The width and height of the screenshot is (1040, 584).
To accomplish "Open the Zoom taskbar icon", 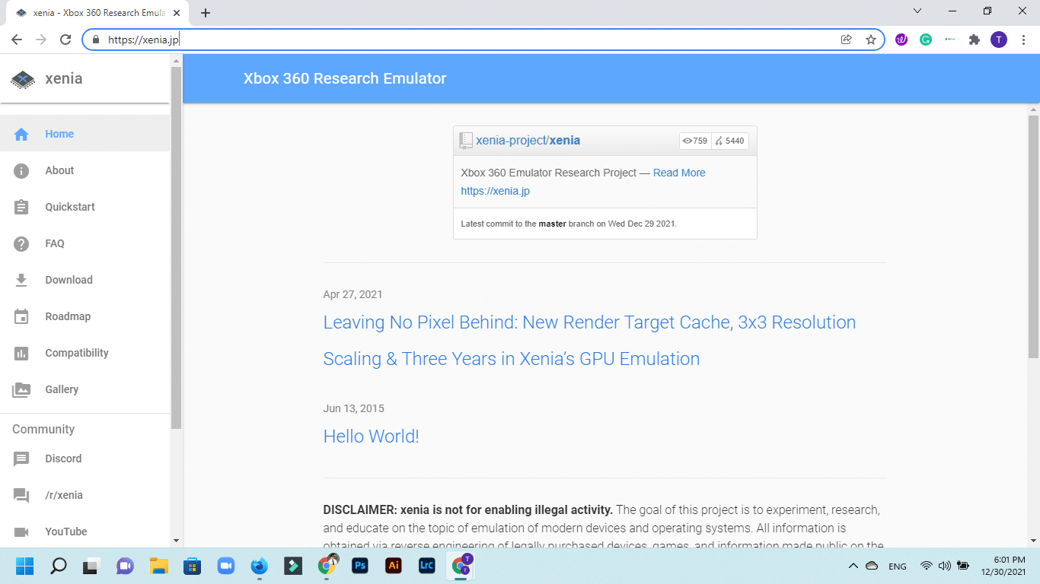I will coord(225,566).
